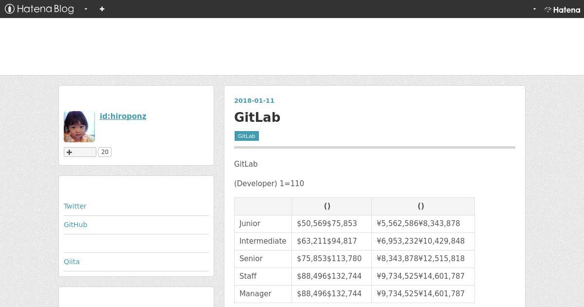
Task: Open the dropdown arrow left of Hatena logo
Action: (534, 9)
